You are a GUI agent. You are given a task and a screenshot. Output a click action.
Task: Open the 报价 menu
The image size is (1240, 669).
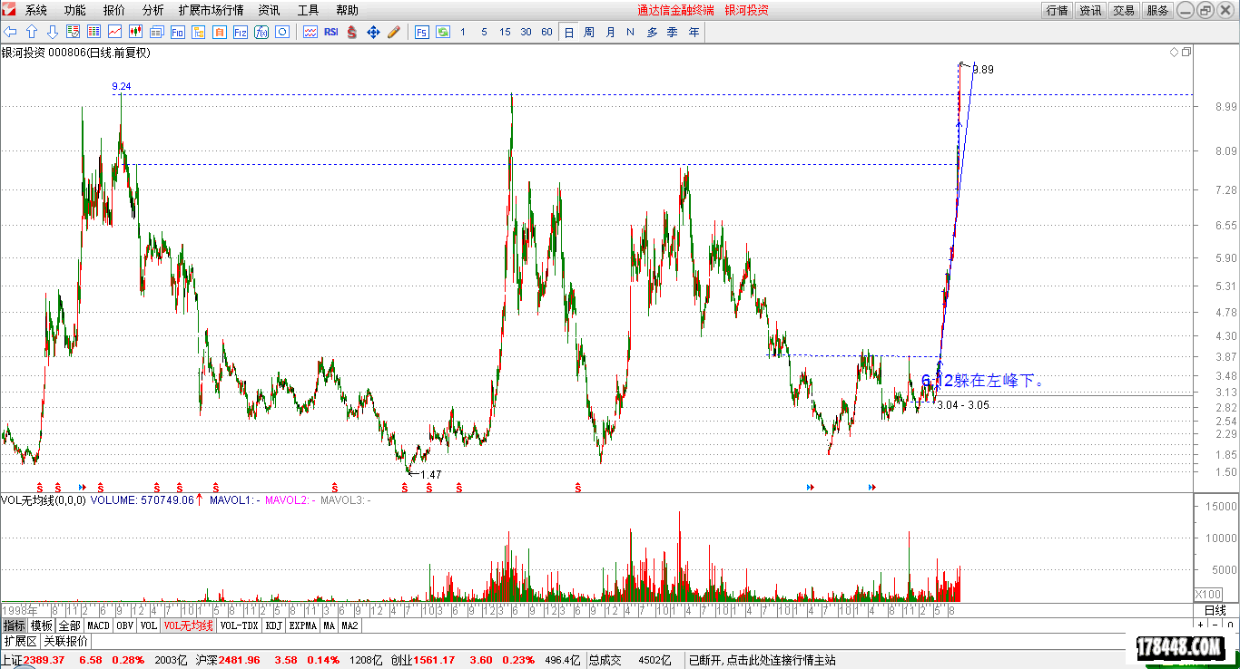(x=114, y=10)
